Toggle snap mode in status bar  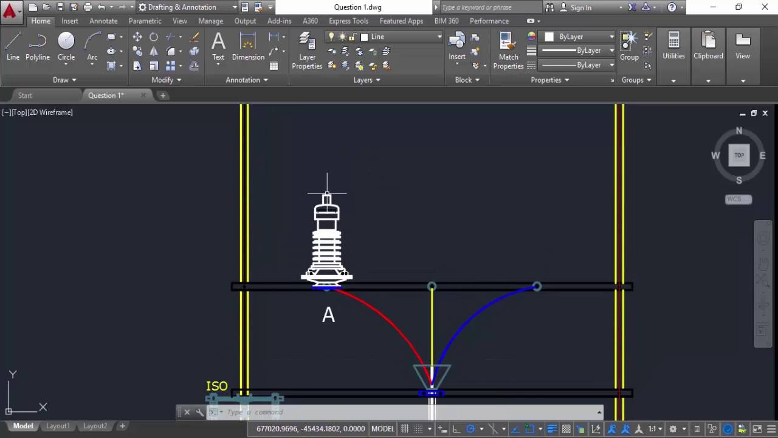pos(419,429)
